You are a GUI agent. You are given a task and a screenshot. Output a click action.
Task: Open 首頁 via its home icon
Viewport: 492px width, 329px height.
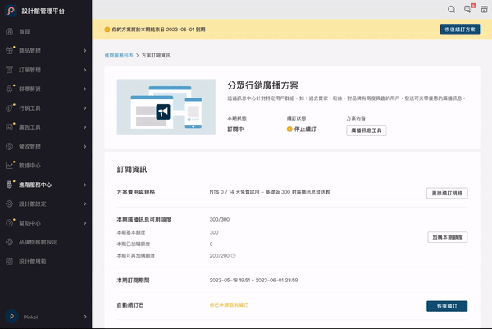pyautogui.click(x=9, y=31)
